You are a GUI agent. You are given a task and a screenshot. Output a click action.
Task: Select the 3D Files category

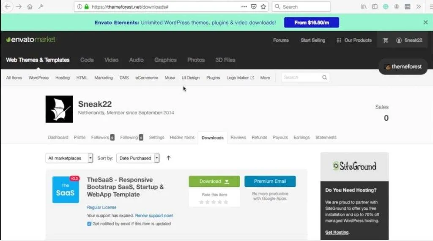225,60
